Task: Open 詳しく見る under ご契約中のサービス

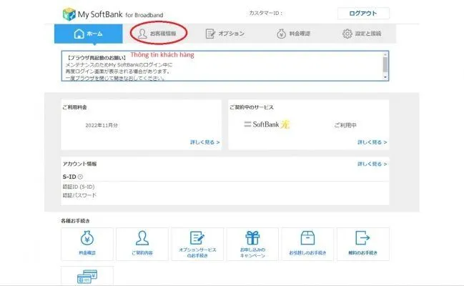Action: [x=372, y=142]
